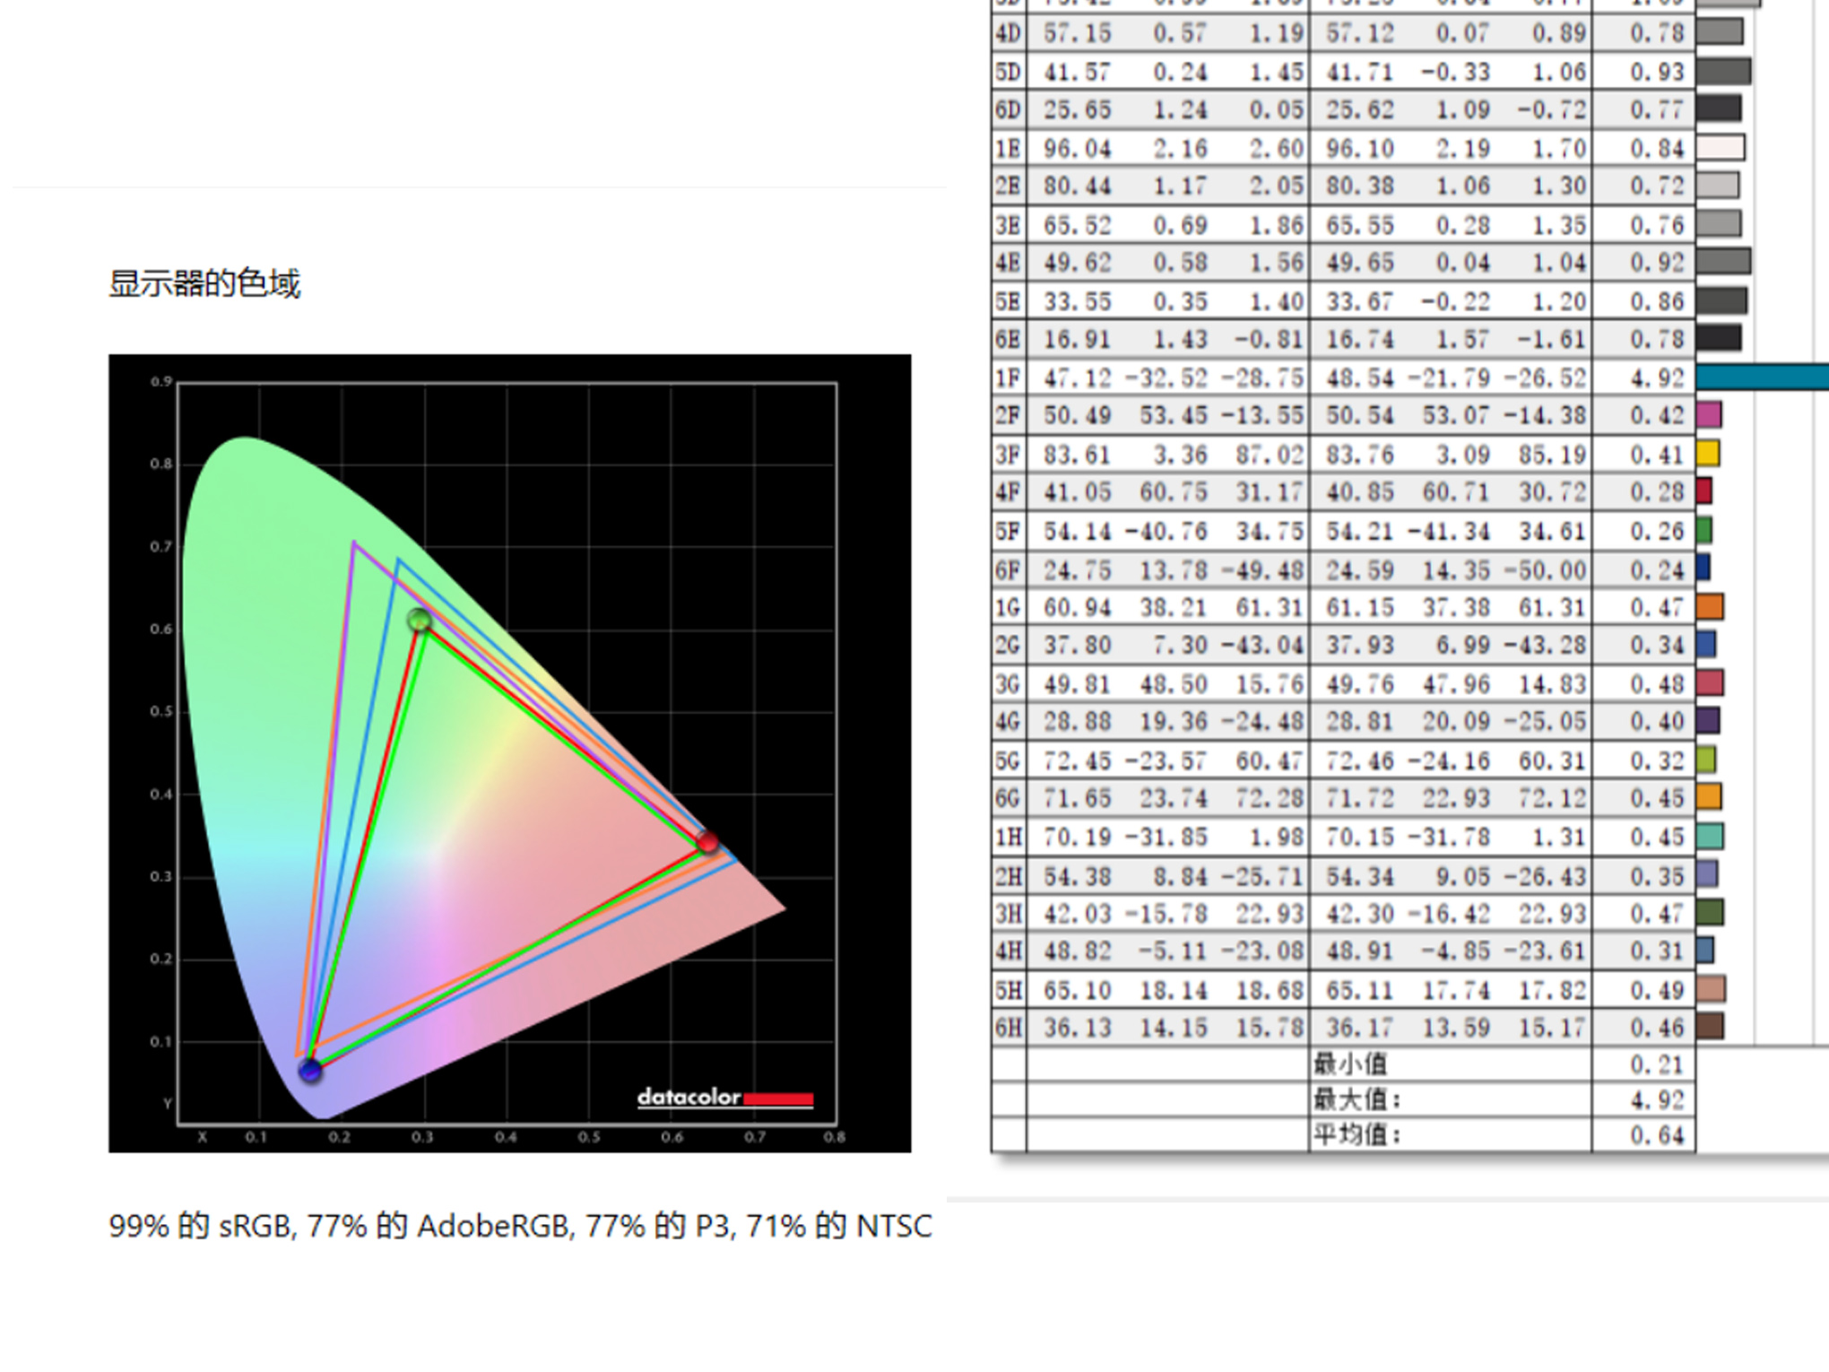Click the red primary marker on gamut chart
This screenshot has height=1372, width=1829.
tap(707, 842)
